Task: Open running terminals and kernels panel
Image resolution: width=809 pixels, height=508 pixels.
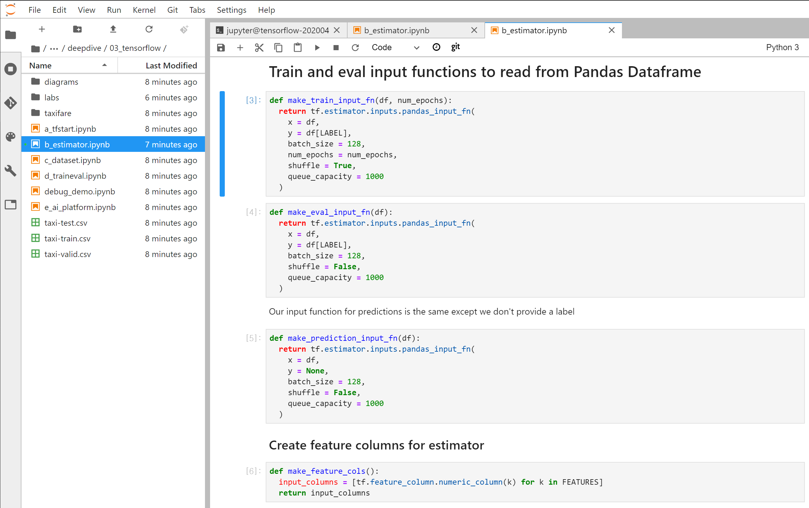Action: click(x=11, y=69)
